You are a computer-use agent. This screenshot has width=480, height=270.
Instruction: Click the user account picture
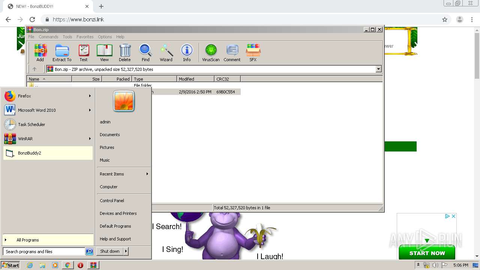click(124, 101)
